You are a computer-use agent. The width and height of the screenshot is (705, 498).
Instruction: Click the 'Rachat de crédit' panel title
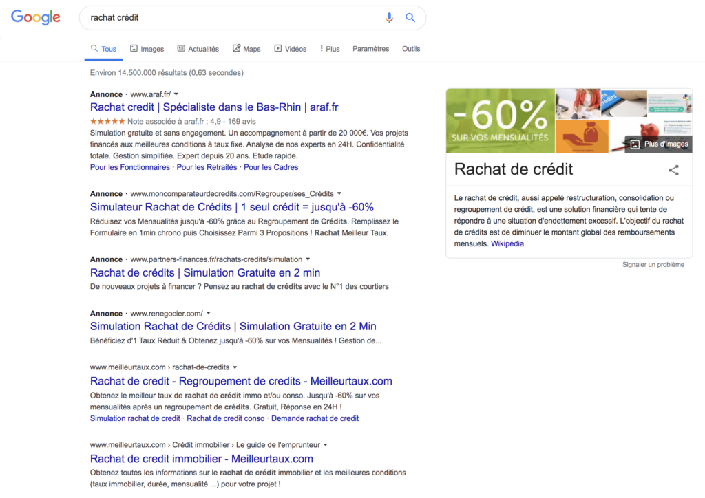click(514, 169)
